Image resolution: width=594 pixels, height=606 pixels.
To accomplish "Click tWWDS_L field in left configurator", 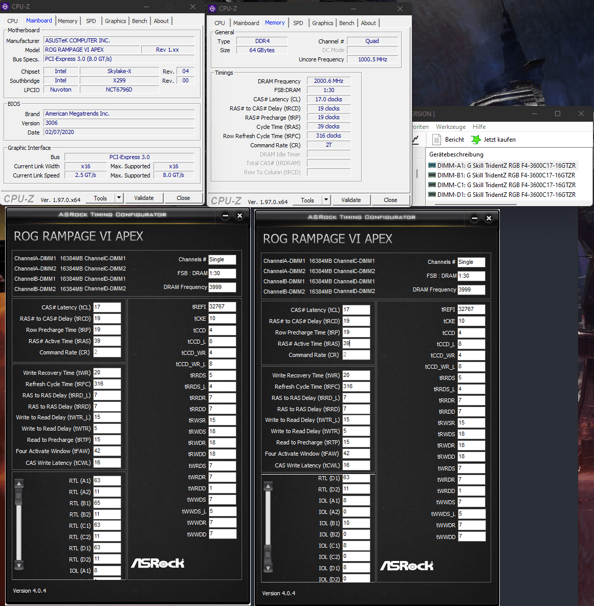I will tap(222, 511).
